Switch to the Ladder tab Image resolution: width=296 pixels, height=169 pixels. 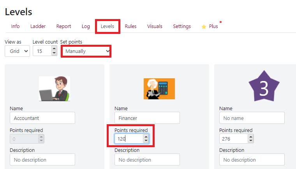pyautogui.click(x=38, y=26)
